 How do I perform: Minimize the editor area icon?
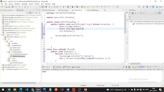123,10
